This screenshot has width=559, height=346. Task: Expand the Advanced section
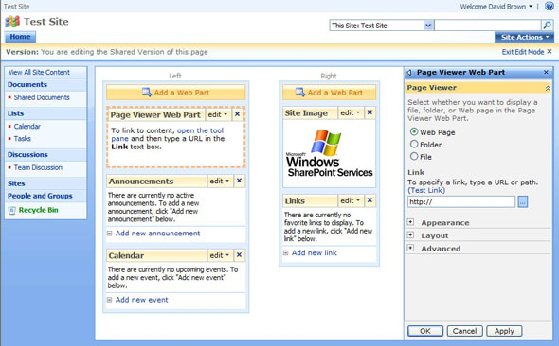point(410,248)
